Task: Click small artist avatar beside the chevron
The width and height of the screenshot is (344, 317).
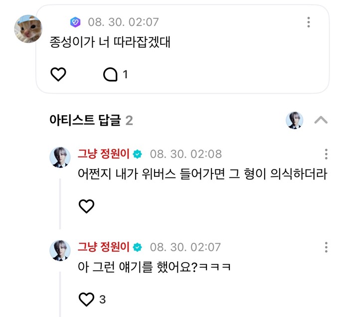Action: coord(295,120)
